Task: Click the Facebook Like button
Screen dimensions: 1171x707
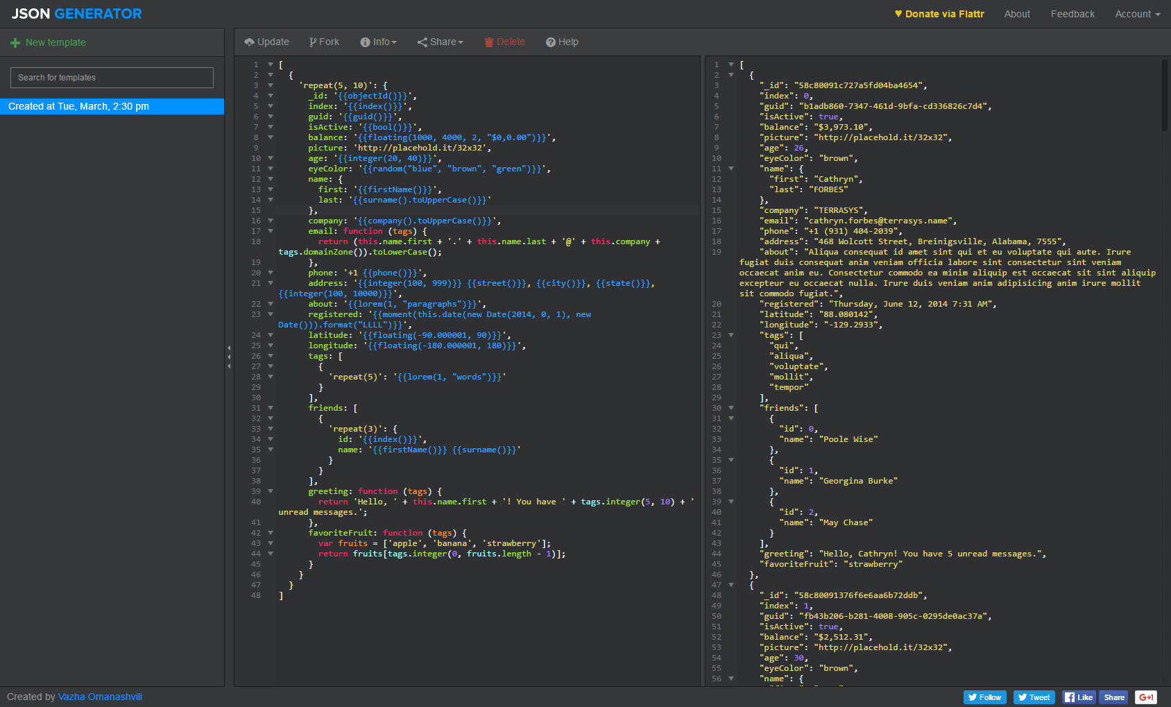Action: 1079,697
